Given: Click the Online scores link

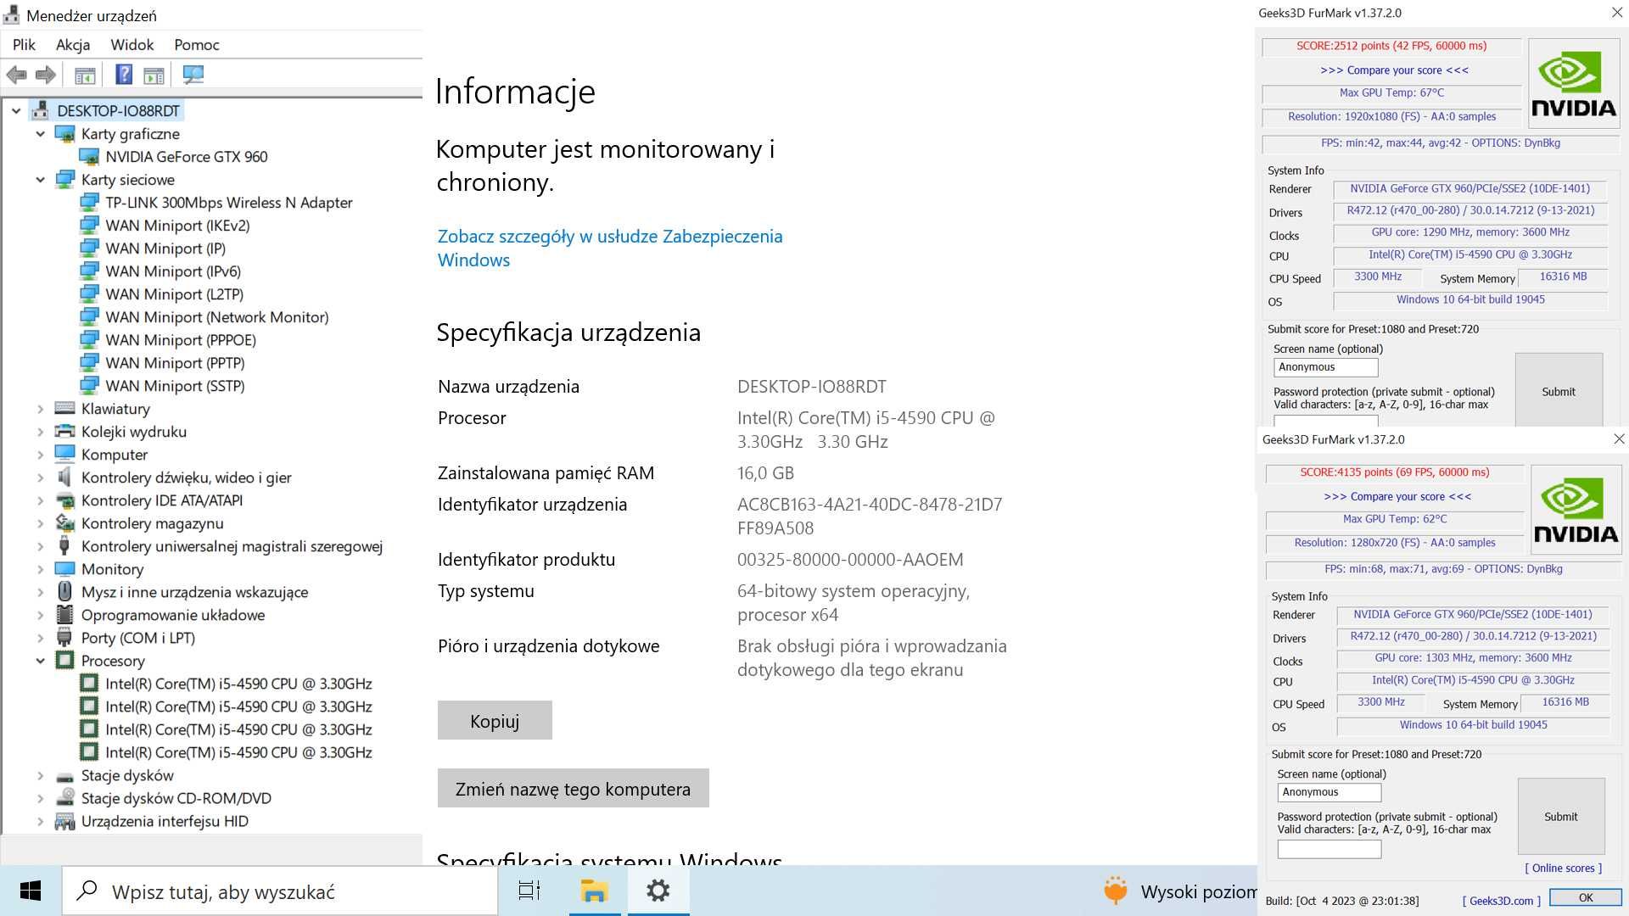Looking at the screenshot, I should coord(1563,868).
